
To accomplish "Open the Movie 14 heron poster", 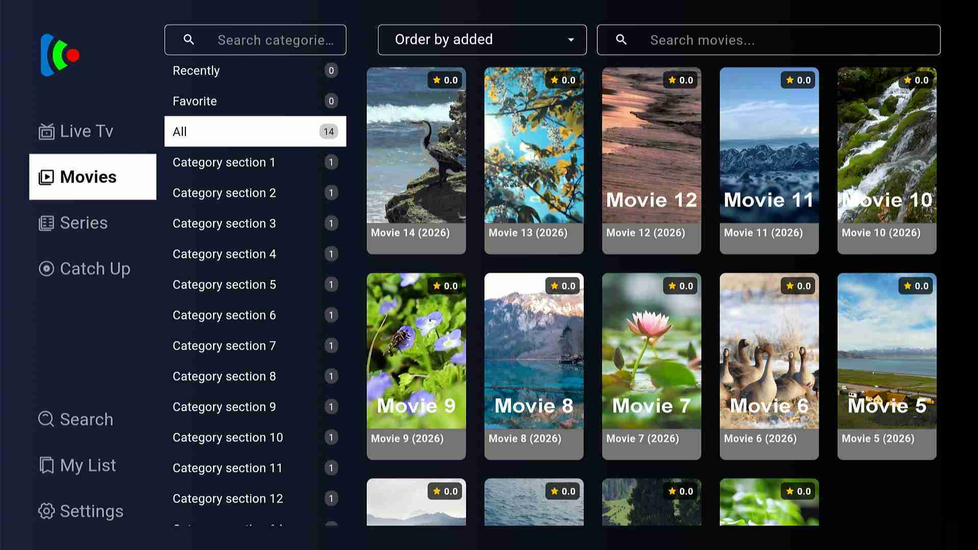I will [x=416, y=146].
